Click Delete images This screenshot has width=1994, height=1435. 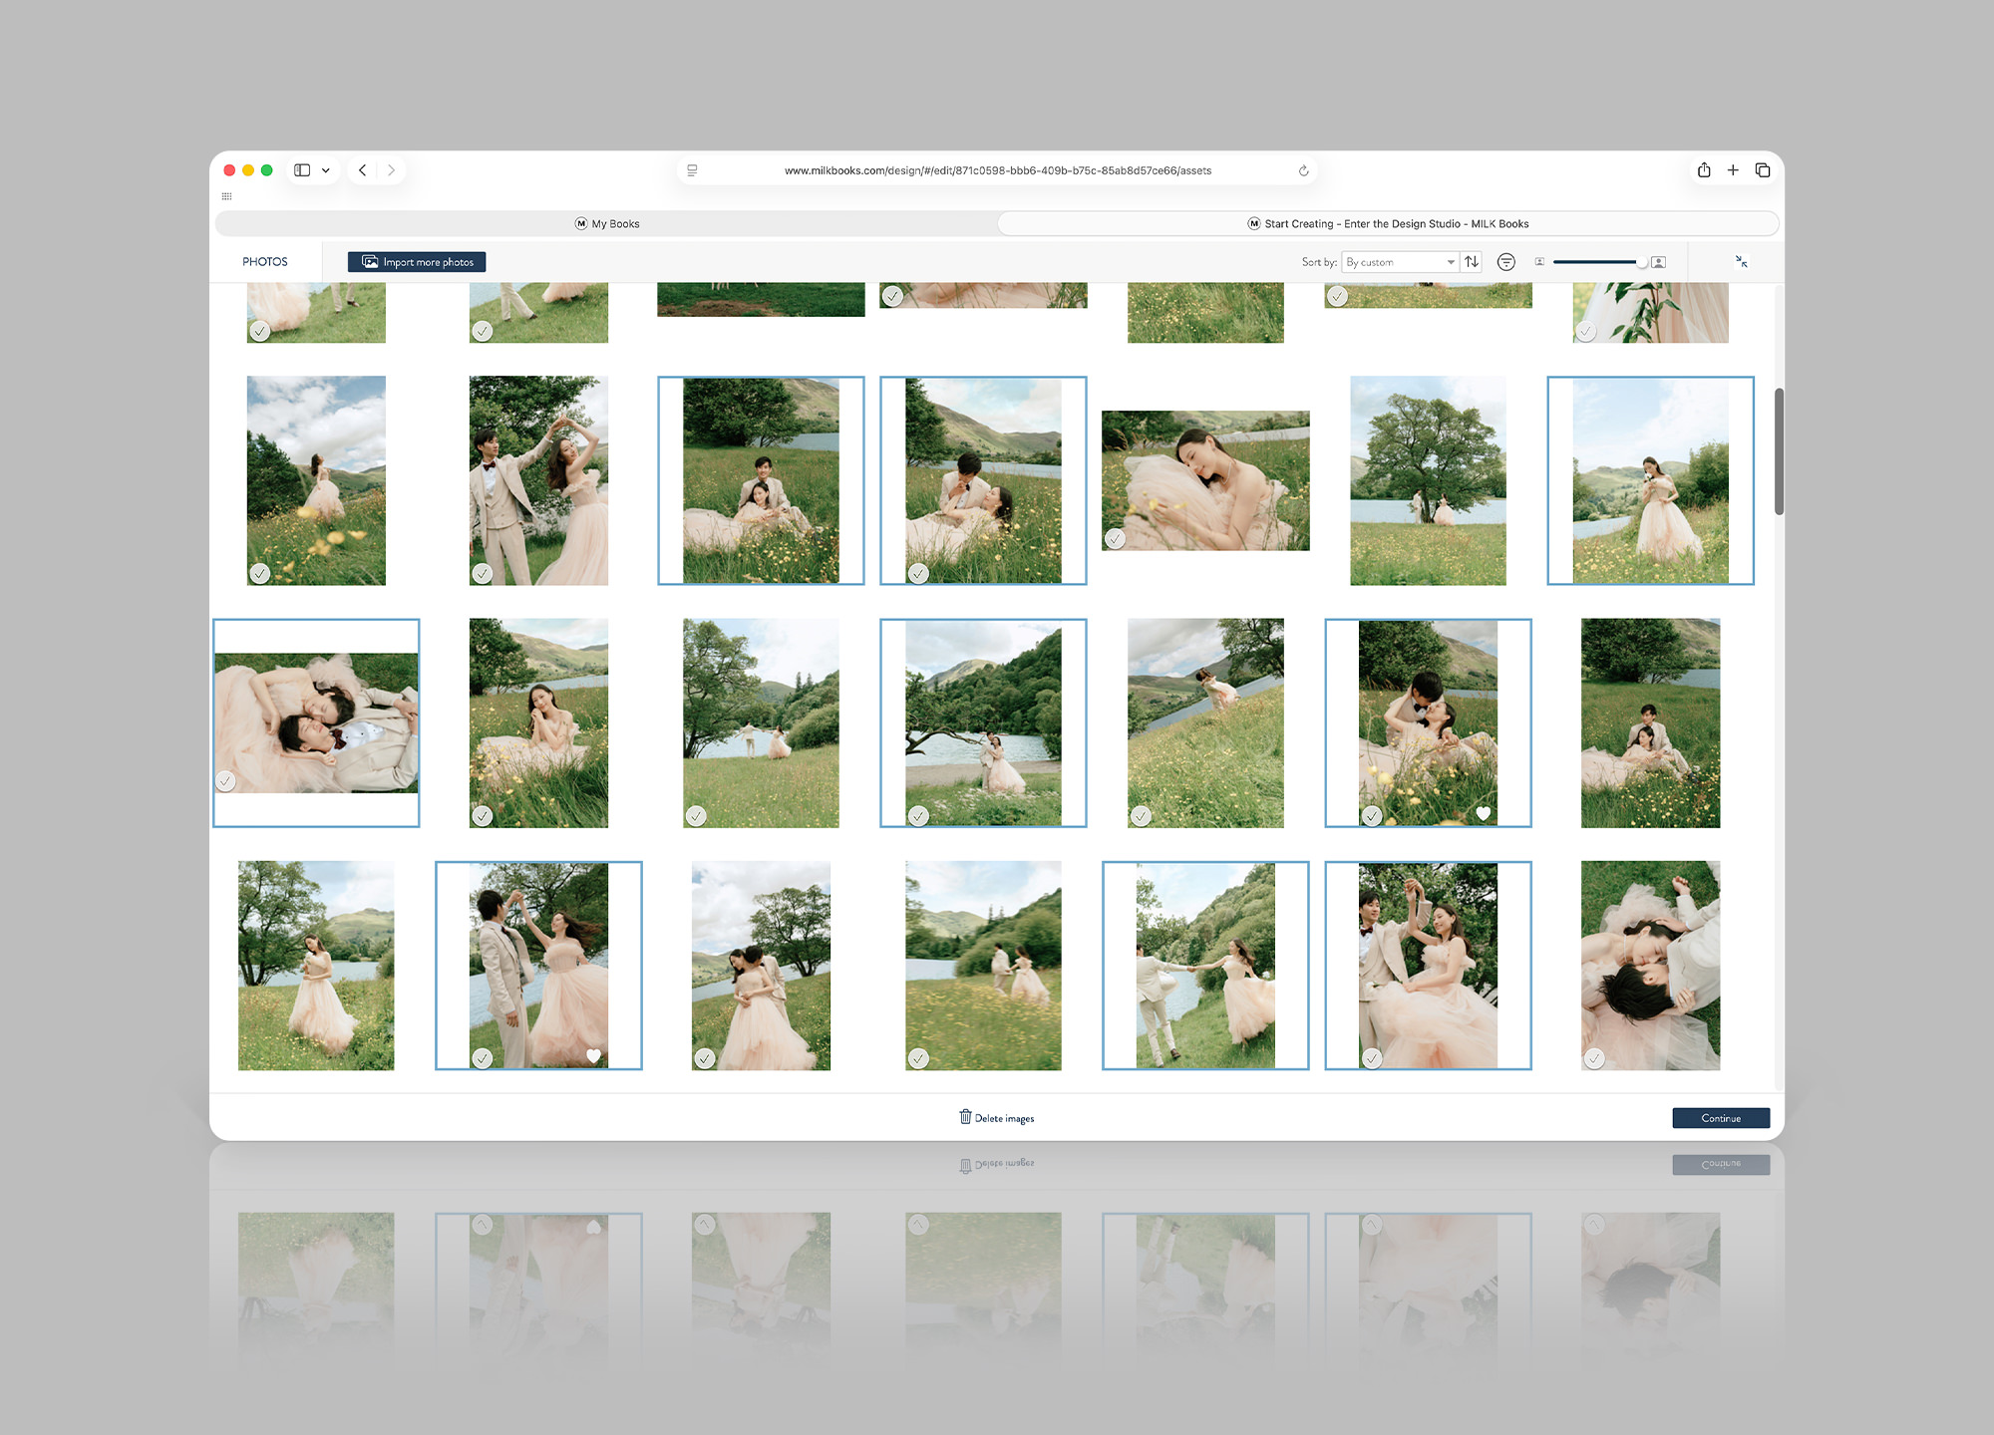(x=997, y=1118)
